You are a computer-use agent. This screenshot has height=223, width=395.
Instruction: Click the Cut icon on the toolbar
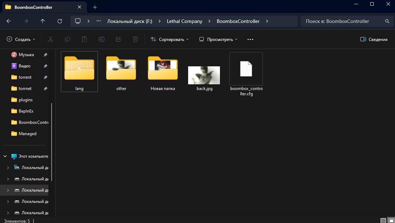coord(50,39)
